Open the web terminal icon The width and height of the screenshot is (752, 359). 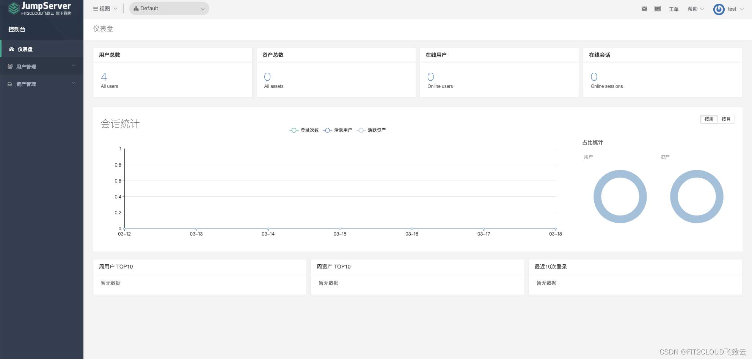(x=658, y=9)
